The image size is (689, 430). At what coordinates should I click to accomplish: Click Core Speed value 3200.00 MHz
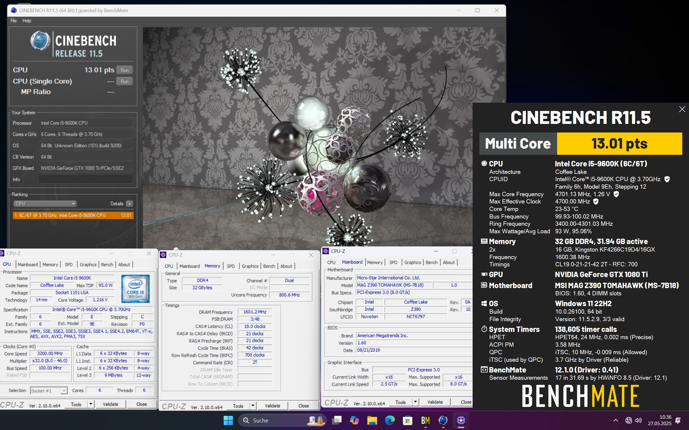[50, 353]
